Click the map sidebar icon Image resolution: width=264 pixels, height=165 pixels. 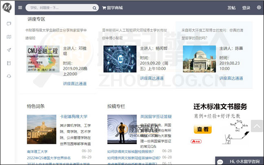9,37
